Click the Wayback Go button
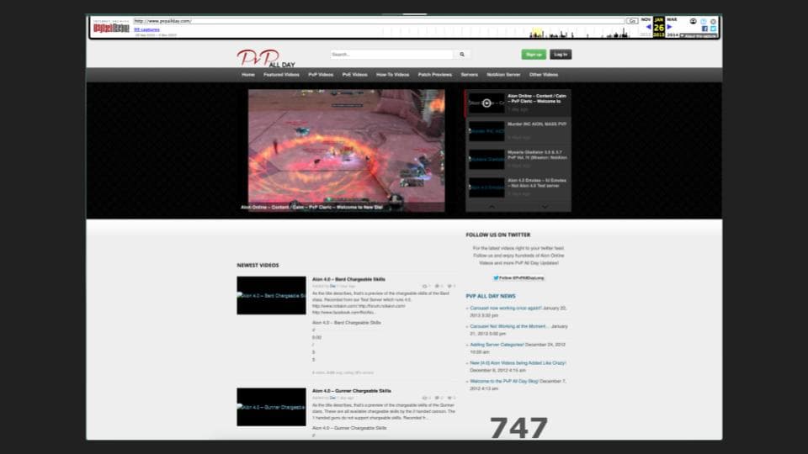Viewport: 808px width, 454px height. tap(632, 21)
